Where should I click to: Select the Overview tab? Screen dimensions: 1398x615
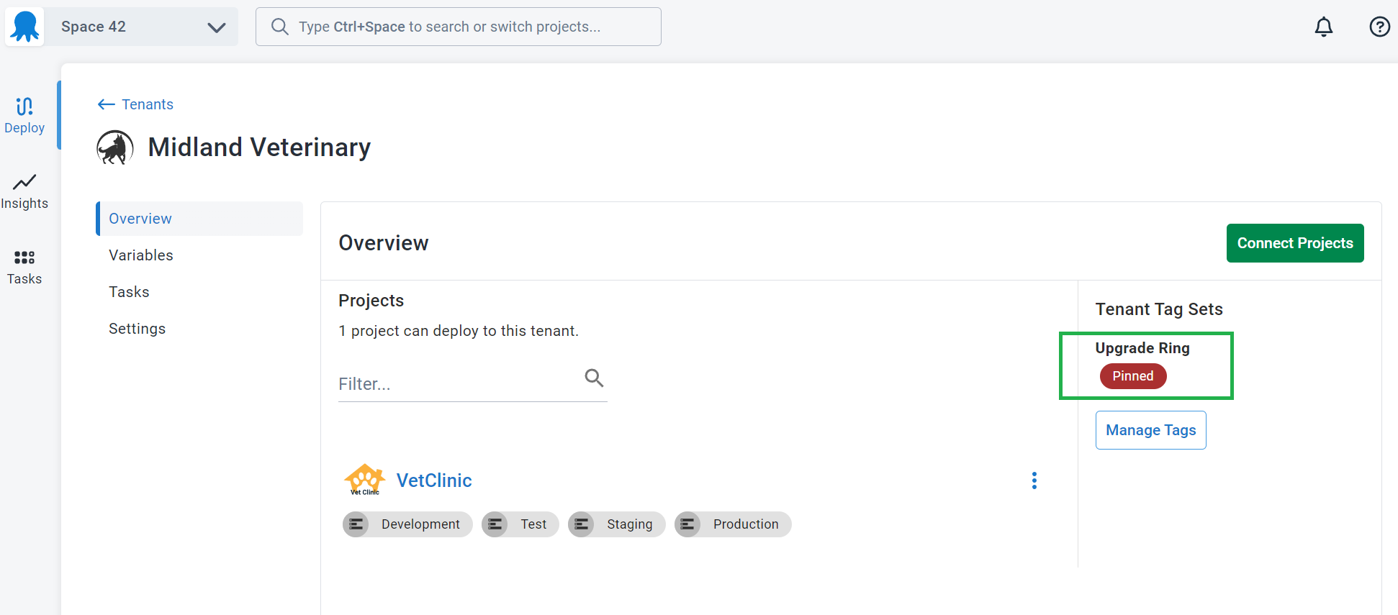click(x=199, y=219)
